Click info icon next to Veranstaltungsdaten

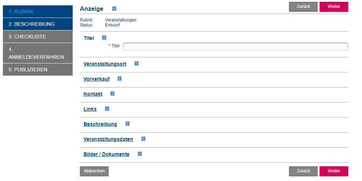click(x=143, y=139)
